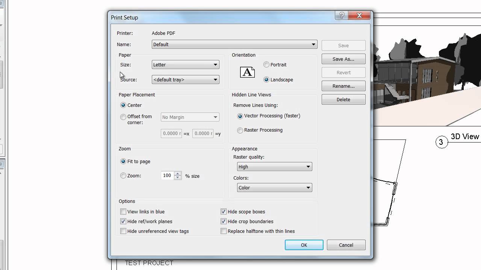Increase zoom percentage with up arrow
The width and height of the screenshot is (481, 270).
point(178,174)
